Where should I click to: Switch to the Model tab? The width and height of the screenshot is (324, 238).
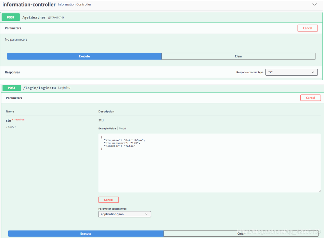click(122, 129)
